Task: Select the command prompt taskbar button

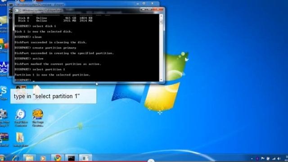Action: click(x=71, y=158)
